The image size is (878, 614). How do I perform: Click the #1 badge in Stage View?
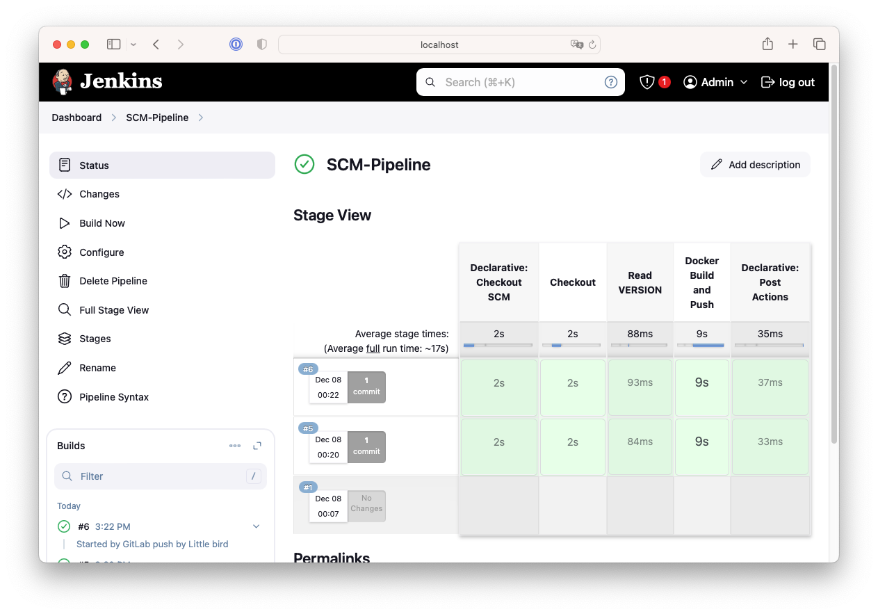click(308, 487)
